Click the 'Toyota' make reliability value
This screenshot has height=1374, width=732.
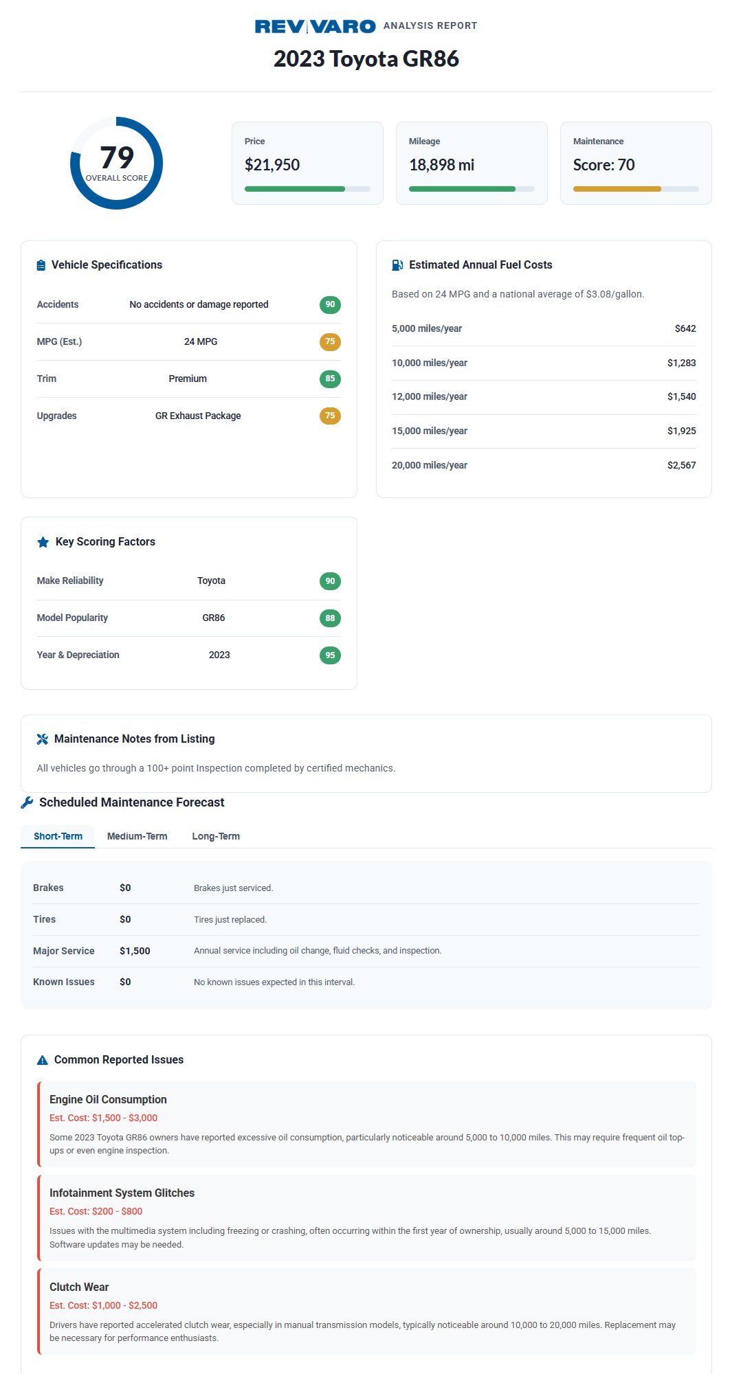(x=211, y=581)
